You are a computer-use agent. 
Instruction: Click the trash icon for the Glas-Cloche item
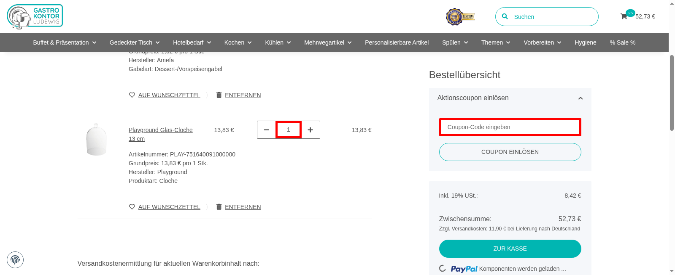tap(219, 206)
